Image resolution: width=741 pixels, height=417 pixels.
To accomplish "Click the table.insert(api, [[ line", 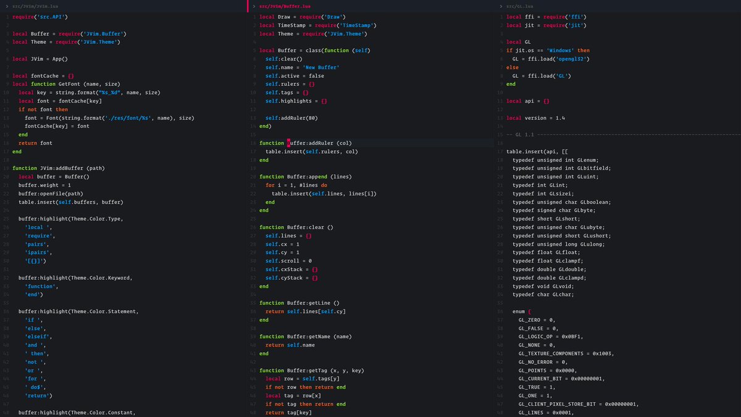I will [537, 151].
